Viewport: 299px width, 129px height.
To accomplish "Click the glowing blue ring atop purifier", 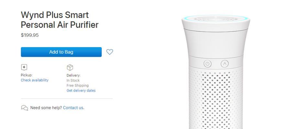I will [x=216, y=18].
